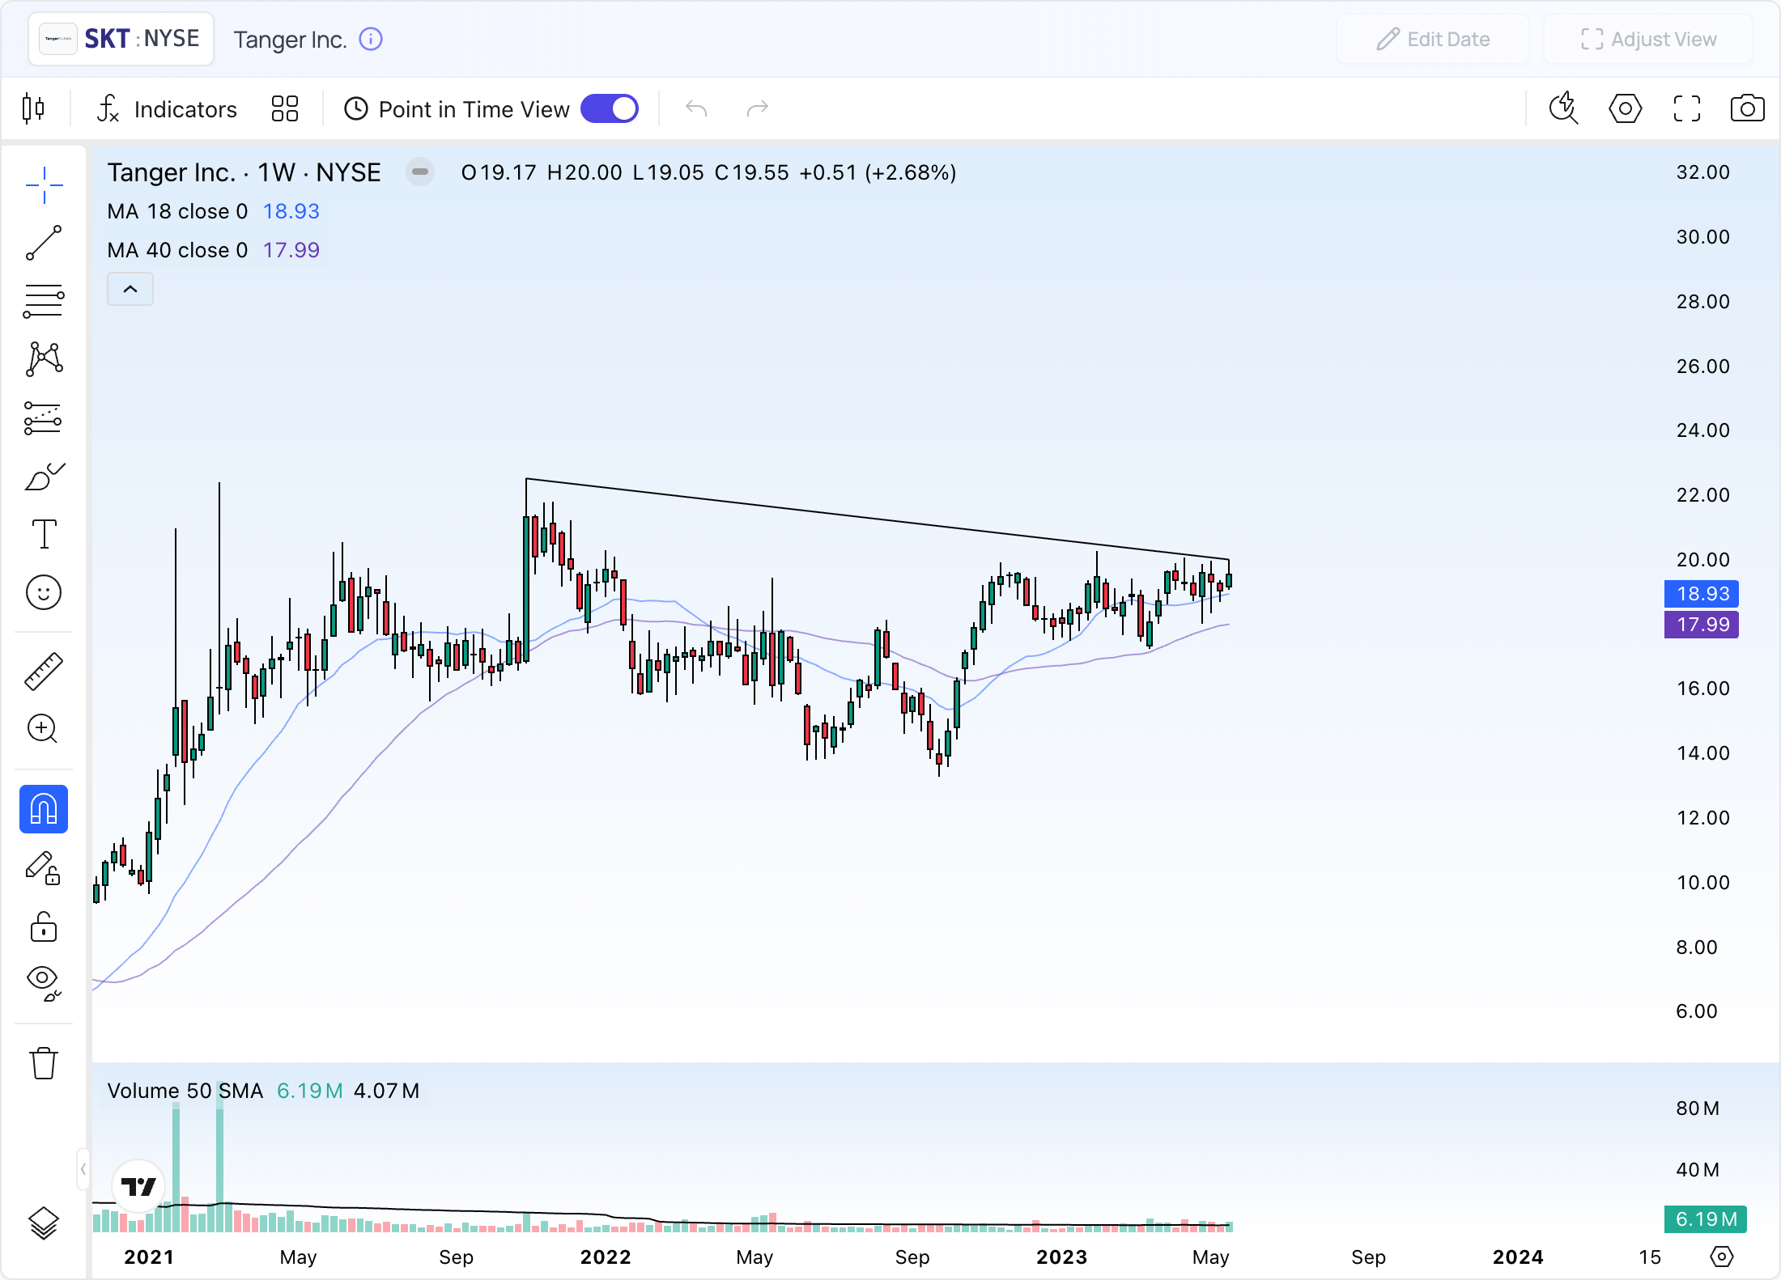The width and height of the screenshot is (1781, 1280).
Task: Open the object tree layers icon
Action: click(44, 1222)
